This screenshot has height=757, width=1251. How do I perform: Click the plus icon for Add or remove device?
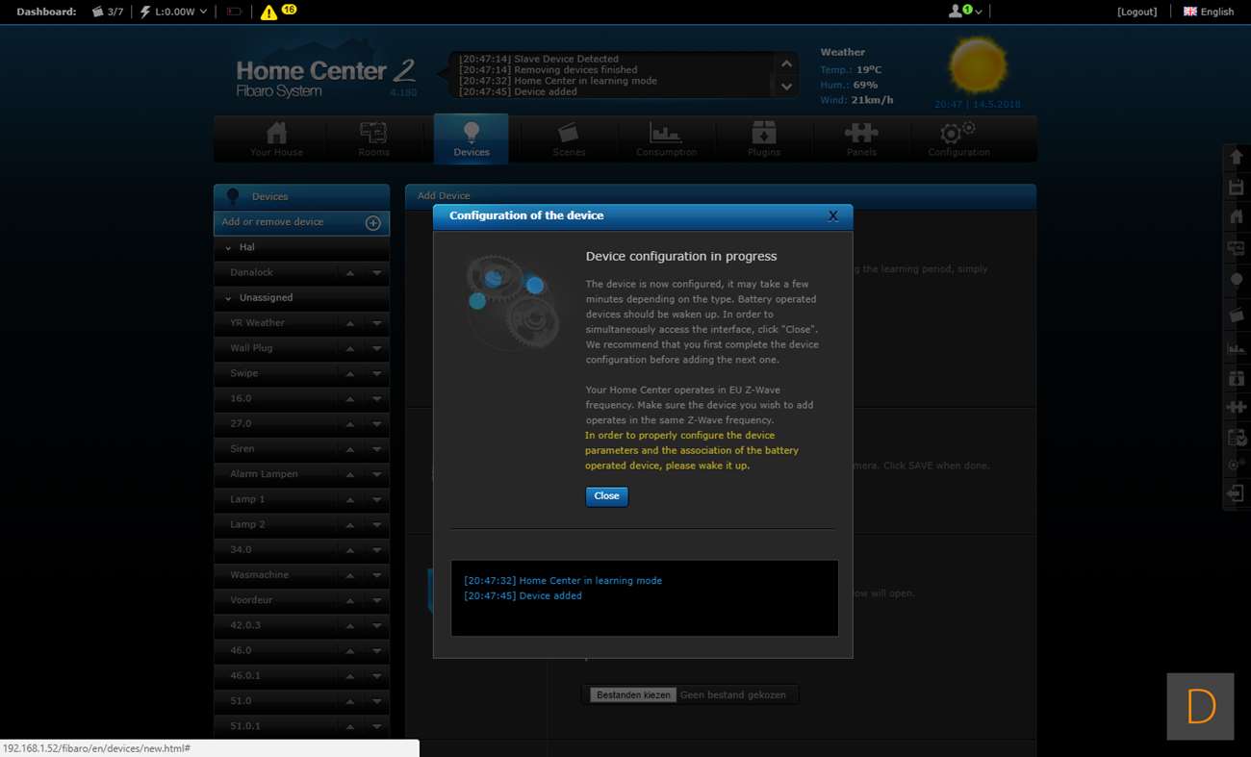(373, 223)
